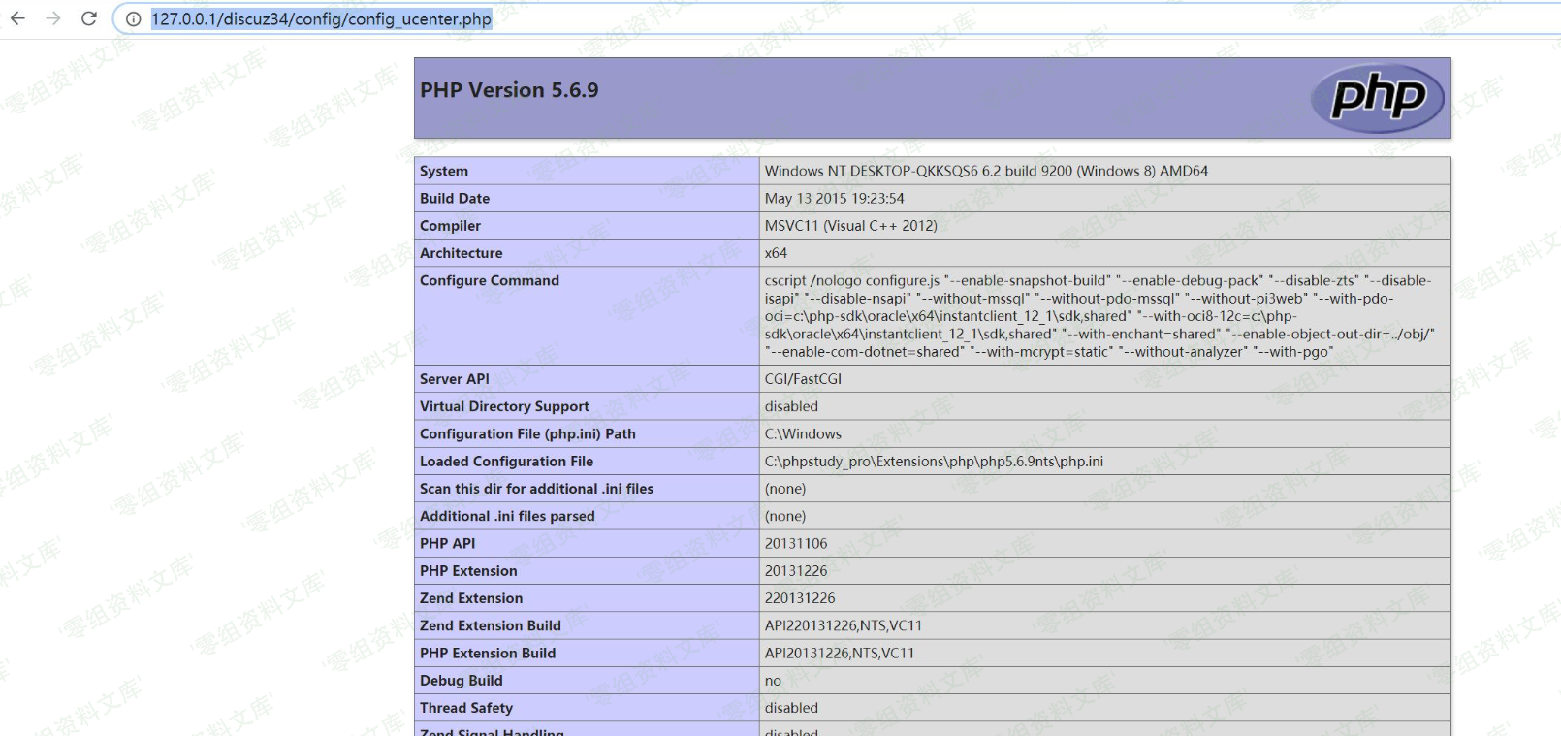Screen dimensions: 1561x736
Task: Click the Configuration File Path value C:\Windows
Action: (x=803, y=434)
